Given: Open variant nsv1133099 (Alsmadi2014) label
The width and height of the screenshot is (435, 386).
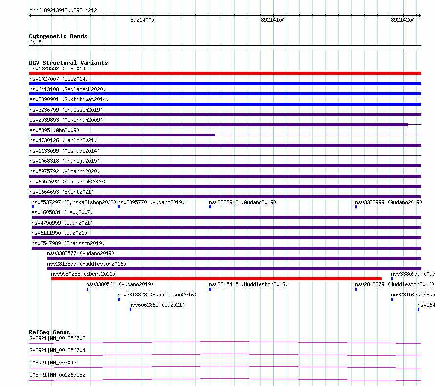Looking at the screenshot, I should [65, 151].
